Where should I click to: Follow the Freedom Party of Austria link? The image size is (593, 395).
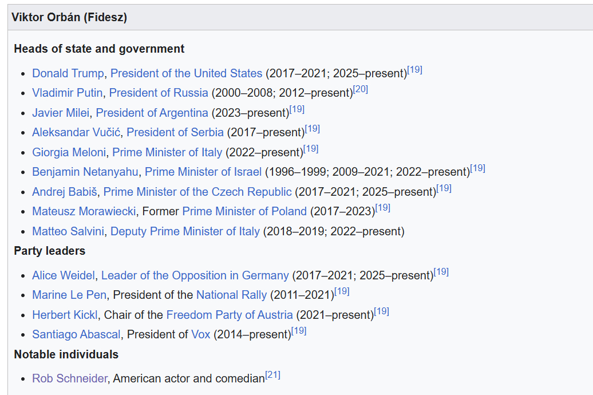[230, 315]
